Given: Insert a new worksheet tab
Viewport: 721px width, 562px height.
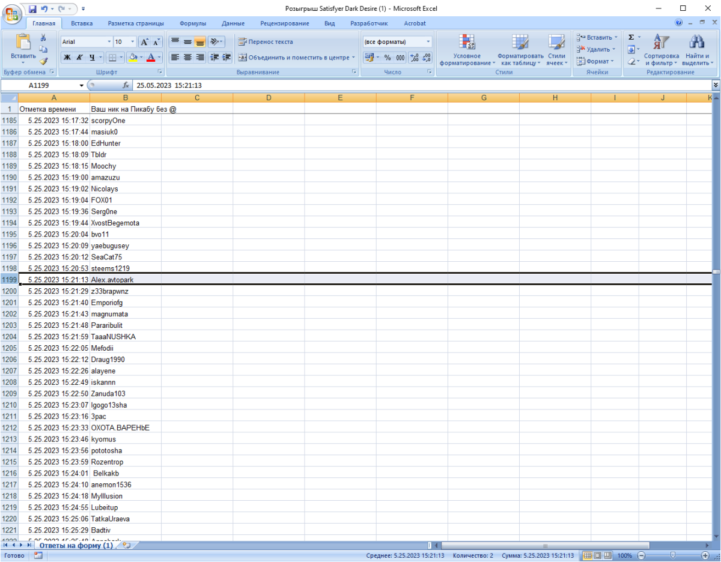Looking at the screenshot, I should coord(126,545).
